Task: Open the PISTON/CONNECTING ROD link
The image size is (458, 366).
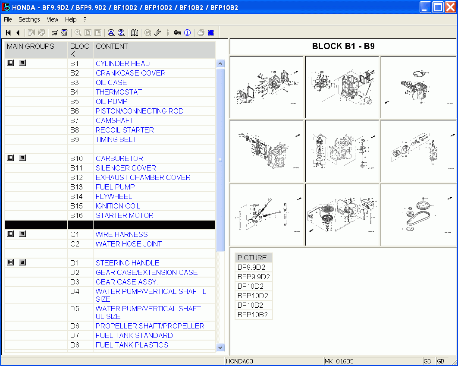Action: click(x=140, y=111)
